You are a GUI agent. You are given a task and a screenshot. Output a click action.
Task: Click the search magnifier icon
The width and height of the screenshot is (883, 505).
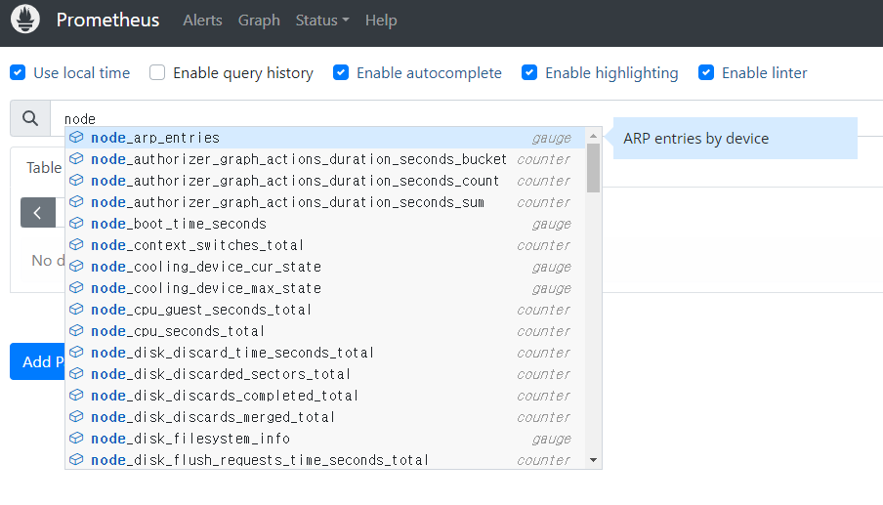[30, 118]
